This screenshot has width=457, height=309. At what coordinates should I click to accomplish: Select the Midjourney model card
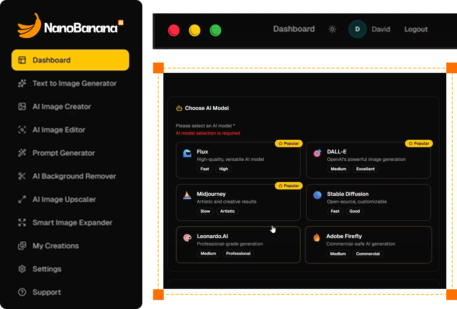coord(238,202)
